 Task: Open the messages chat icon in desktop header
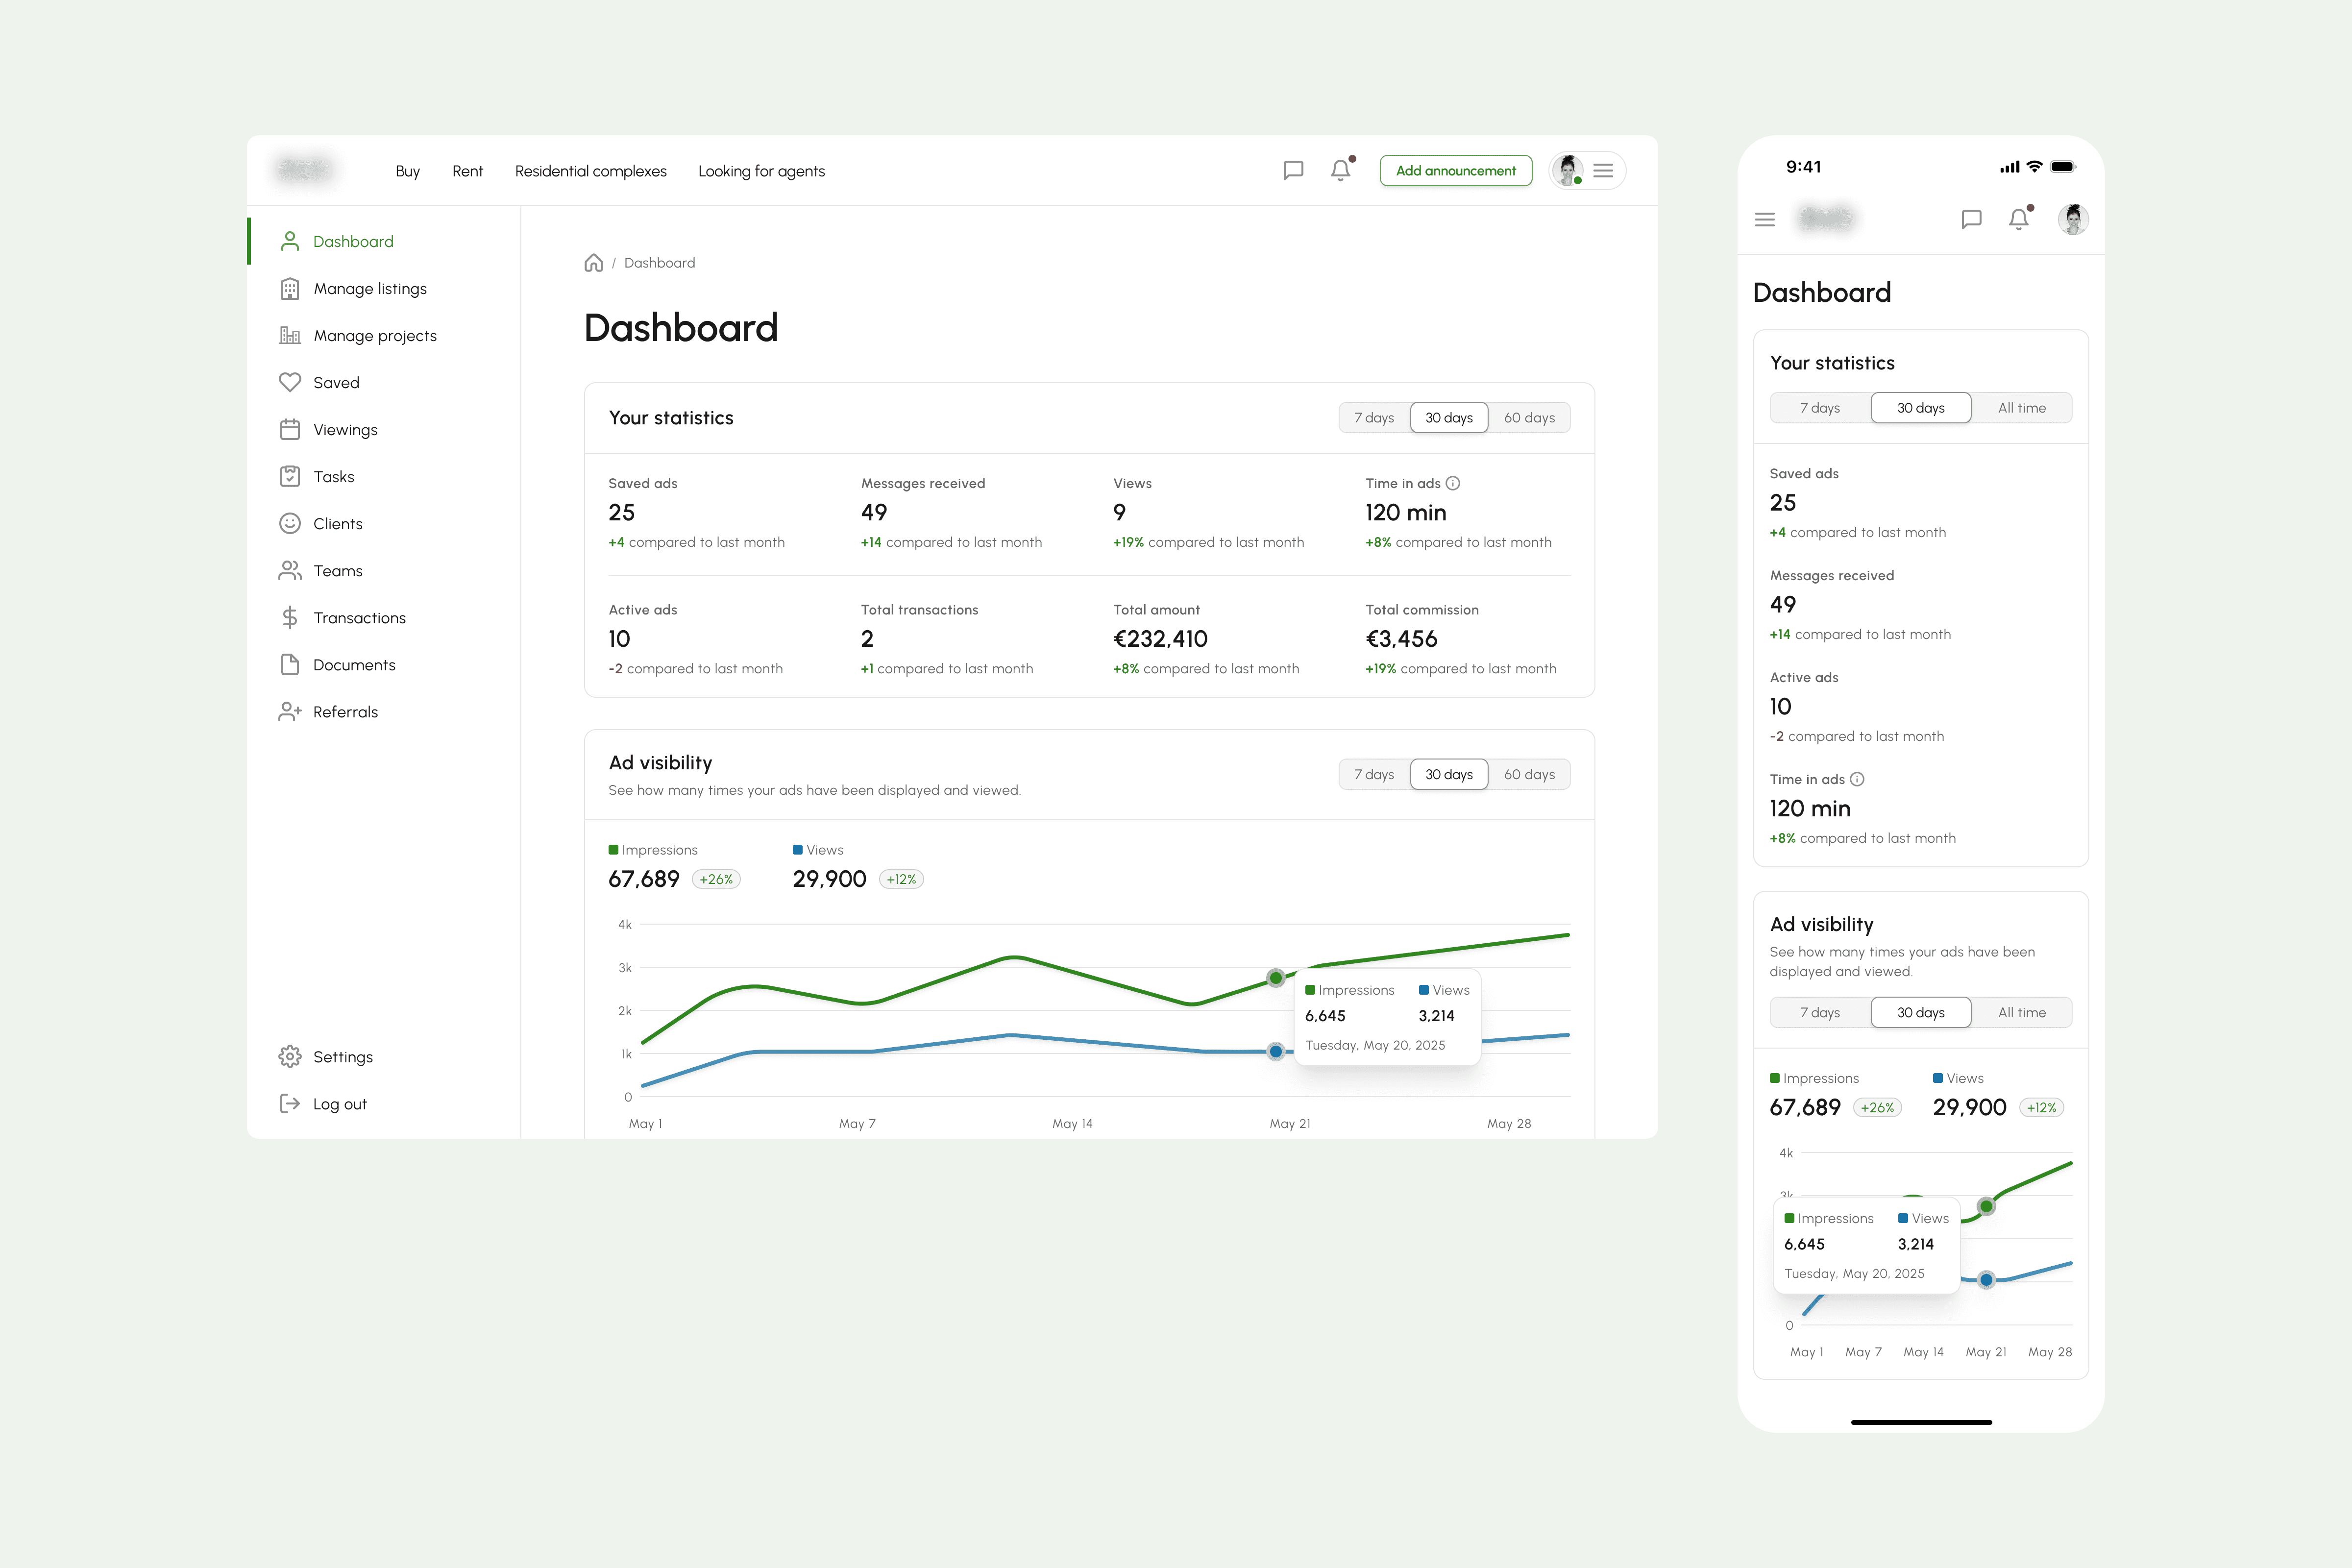(x=1293, y=170)
